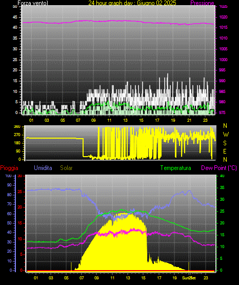Click the 100 humidity scale value

[8, 176]
